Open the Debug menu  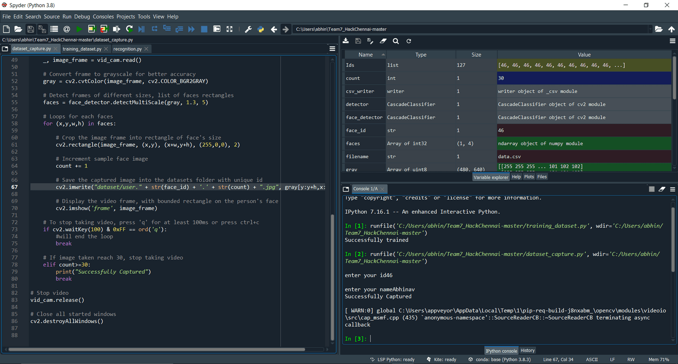pos(82,16)
